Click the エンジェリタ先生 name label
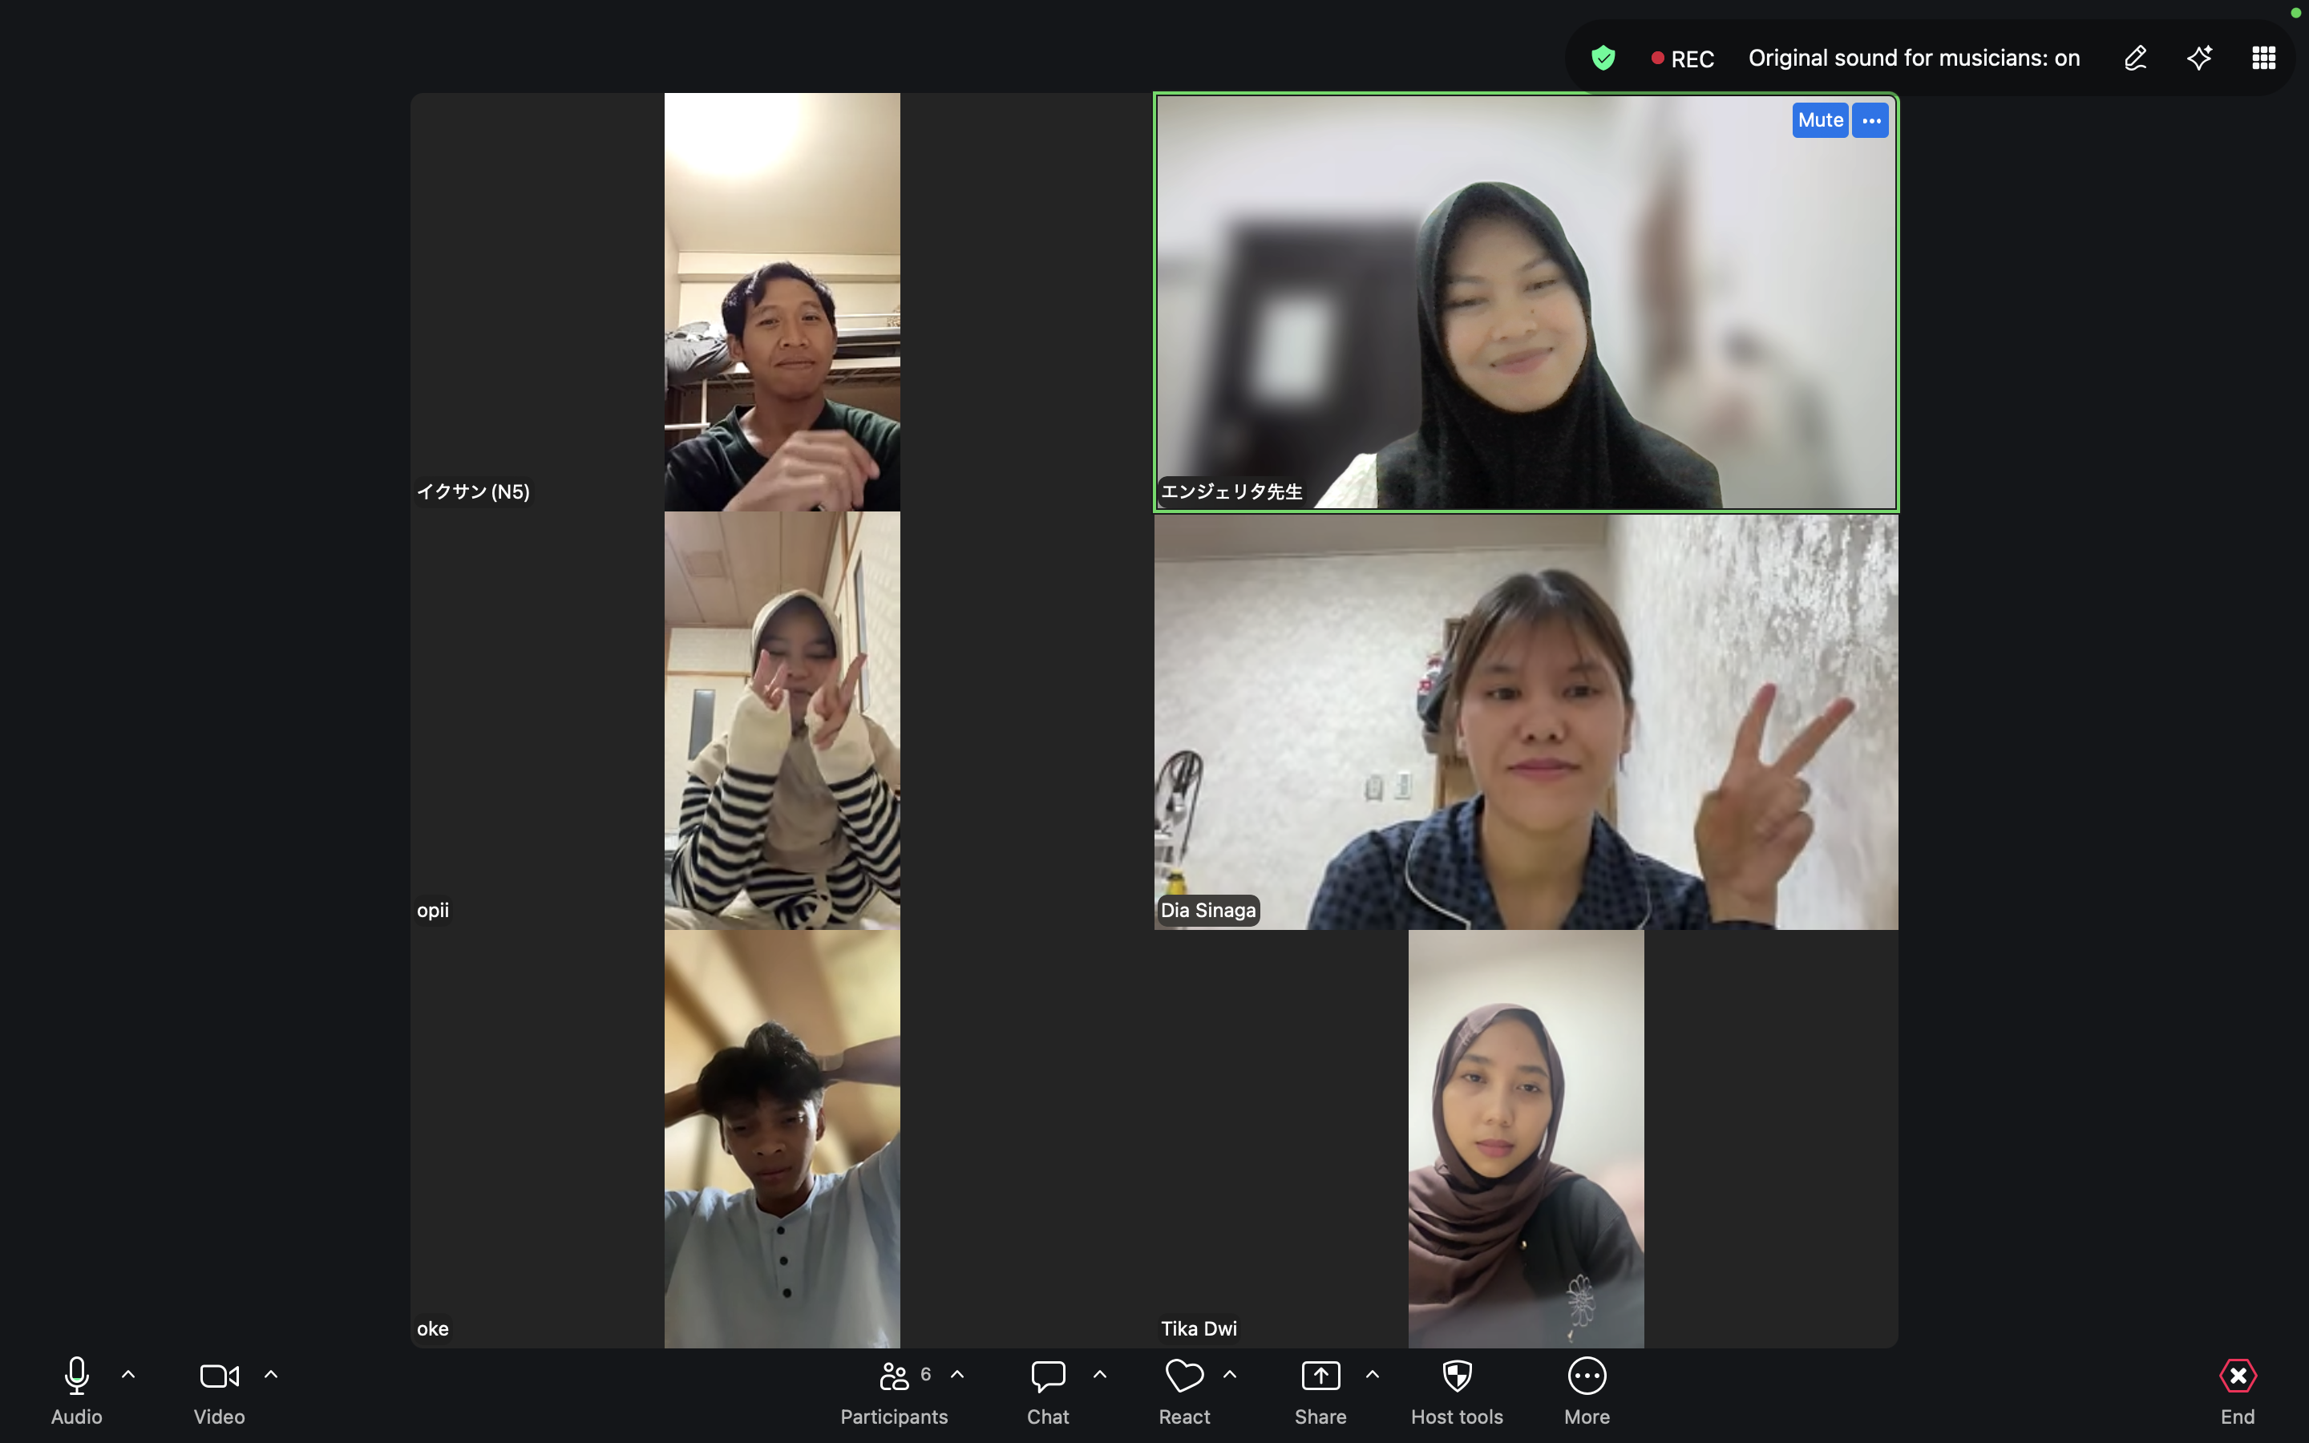 [1231, 491]
